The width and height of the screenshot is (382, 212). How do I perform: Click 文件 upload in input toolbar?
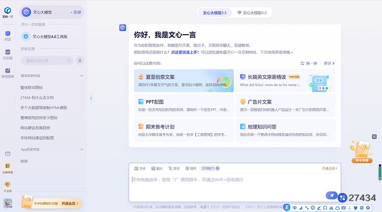tap(140, 168)
